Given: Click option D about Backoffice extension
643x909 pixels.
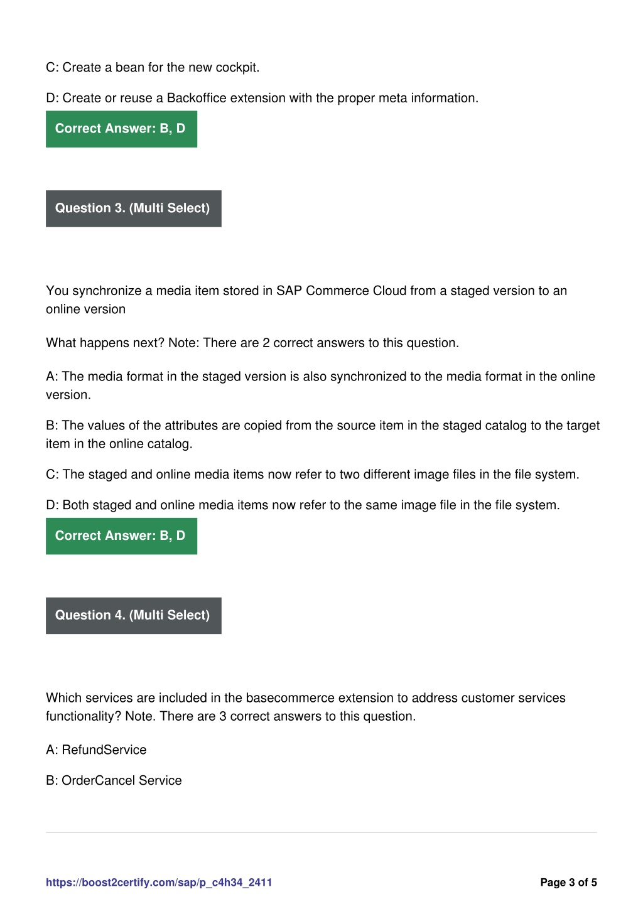Looking at the screenshot, I should pyautogui.click(x=262, y=98).
